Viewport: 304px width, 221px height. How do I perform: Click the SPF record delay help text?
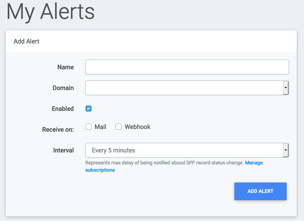pos(164,163)
